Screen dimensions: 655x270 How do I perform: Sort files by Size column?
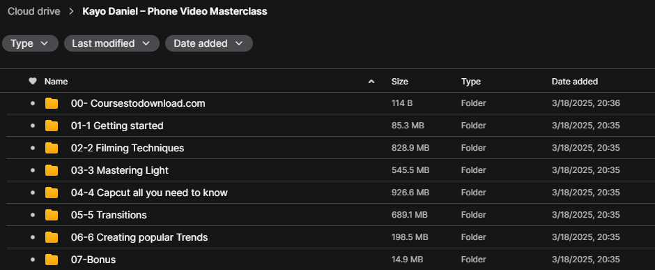[x=400, y=82]
